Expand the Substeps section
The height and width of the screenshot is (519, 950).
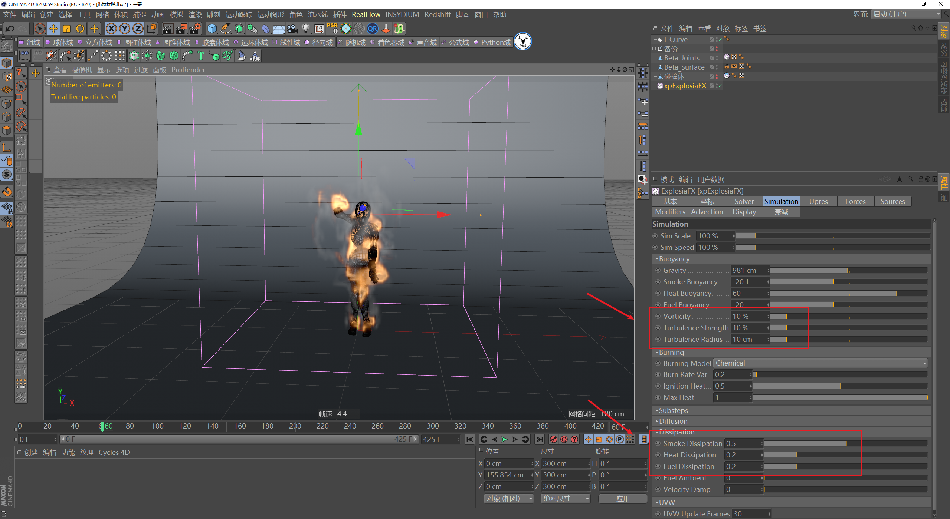(x=673, y=410)
